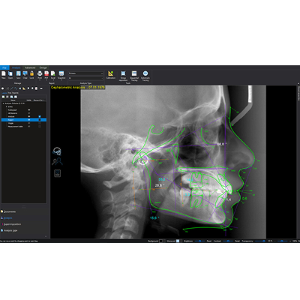Click the zoom slider handle in status bar
This screenshot has width=300, height=300.
(282, 241)
